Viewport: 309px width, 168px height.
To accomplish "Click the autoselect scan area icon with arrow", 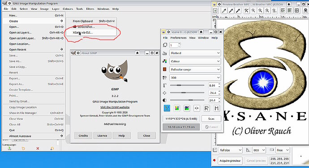I will 283,11.
